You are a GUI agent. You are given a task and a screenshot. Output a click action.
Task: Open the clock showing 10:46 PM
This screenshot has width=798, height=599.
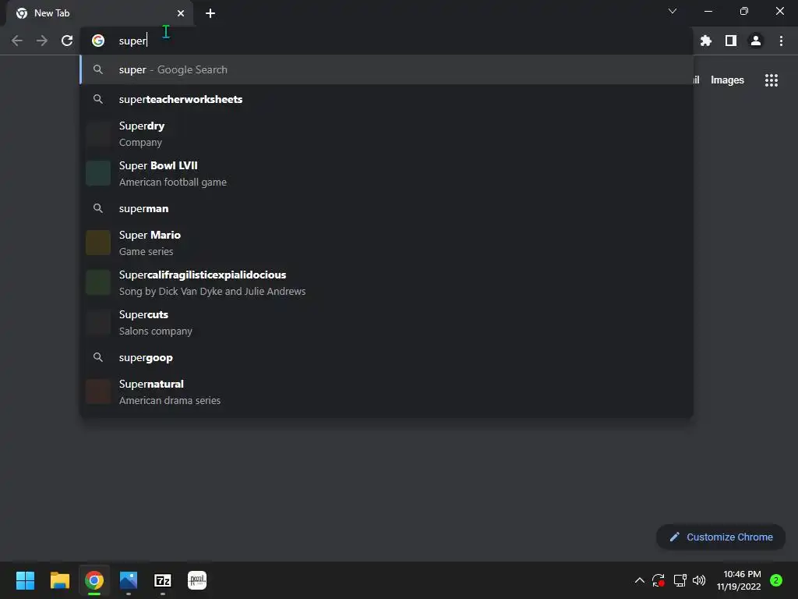739,580
